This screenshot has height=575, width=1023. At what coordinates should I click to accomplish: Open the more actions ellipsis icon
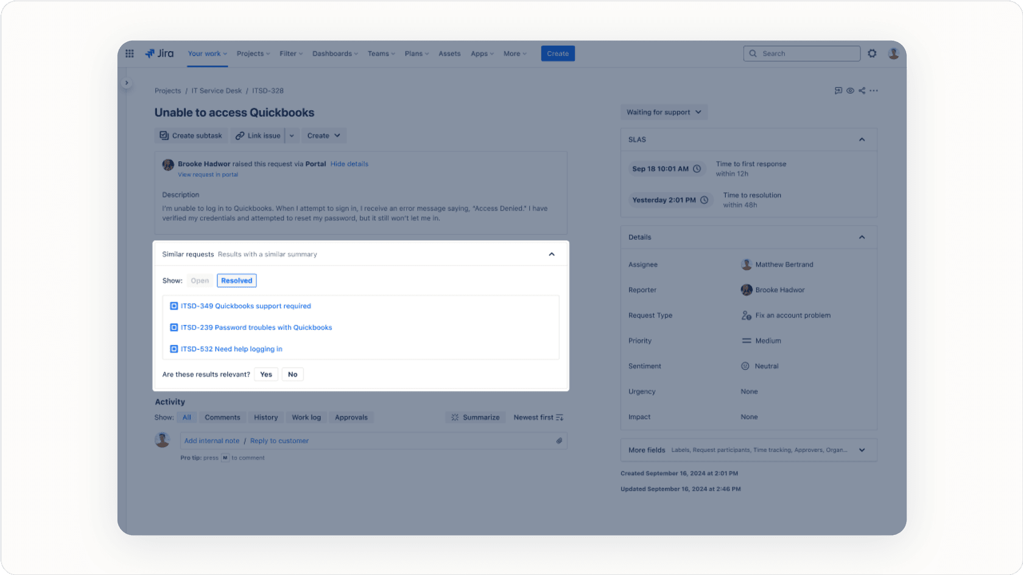pyautogui.click(x=874, y=90)
